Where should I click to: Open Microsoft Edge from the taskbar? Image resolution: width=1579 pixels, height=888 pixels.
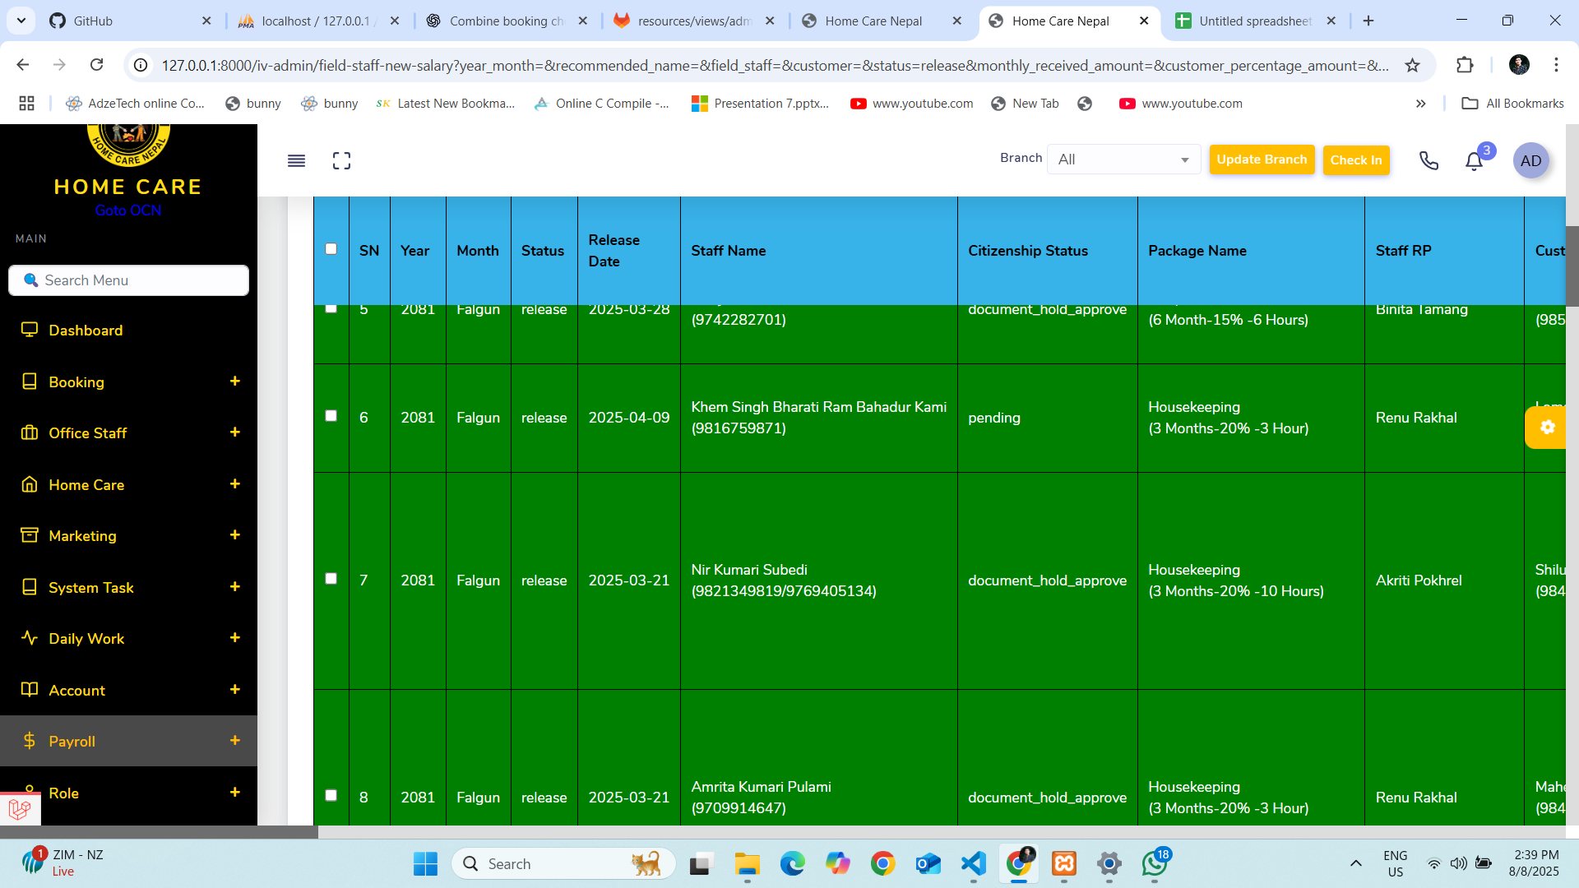pos(792,864)
